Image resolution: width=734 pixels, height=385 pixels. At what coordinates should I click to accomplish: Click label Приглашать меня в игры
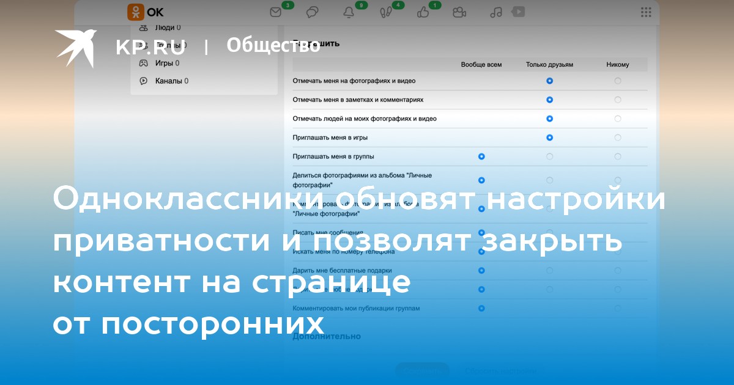pos(330,137)
